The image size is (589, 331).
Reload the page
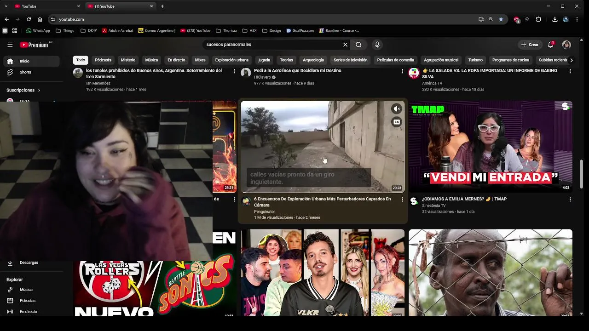29,19
